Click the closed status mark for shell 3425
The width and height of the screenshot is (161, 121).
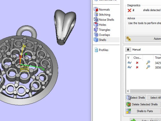click(x=137, y=63)
